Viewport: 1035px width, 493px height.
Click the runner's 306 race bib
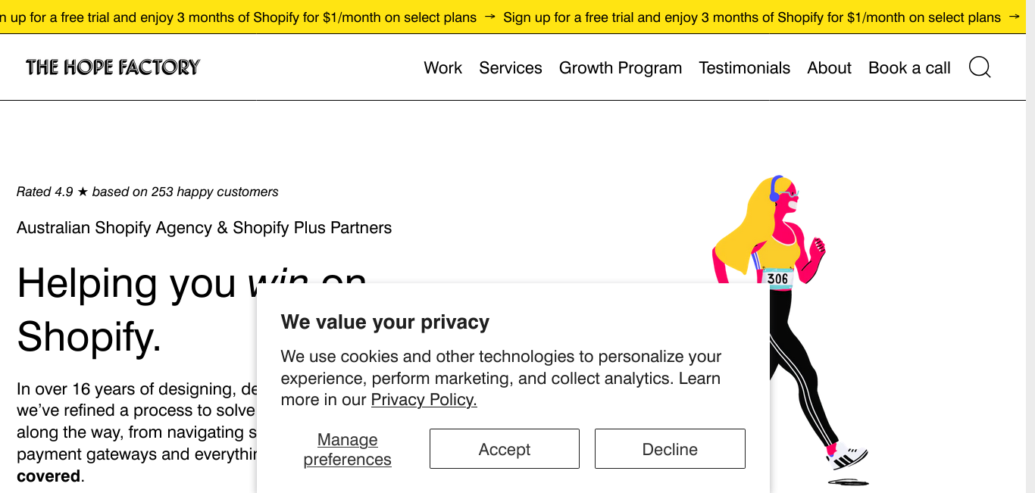777,279
